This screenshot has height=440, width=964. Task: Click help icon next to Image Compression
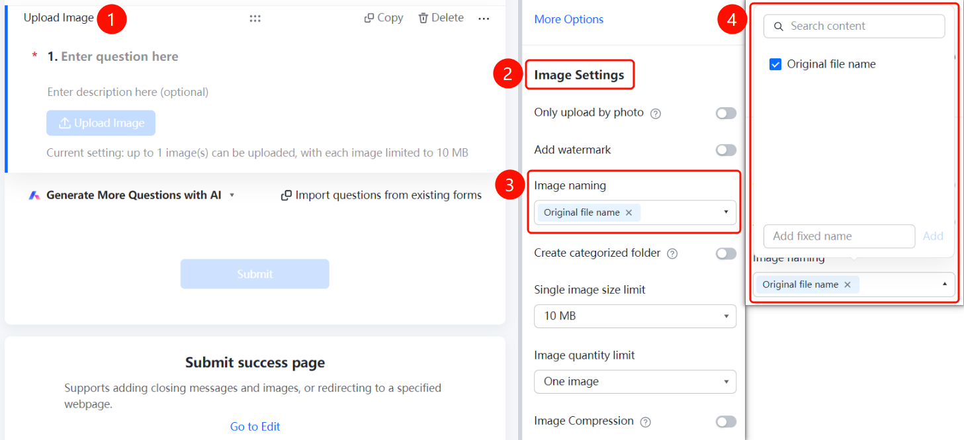coord(646,422)
